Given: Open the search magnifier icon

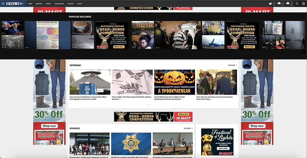Looking at the screenshot, I should [x=297, y=4].
